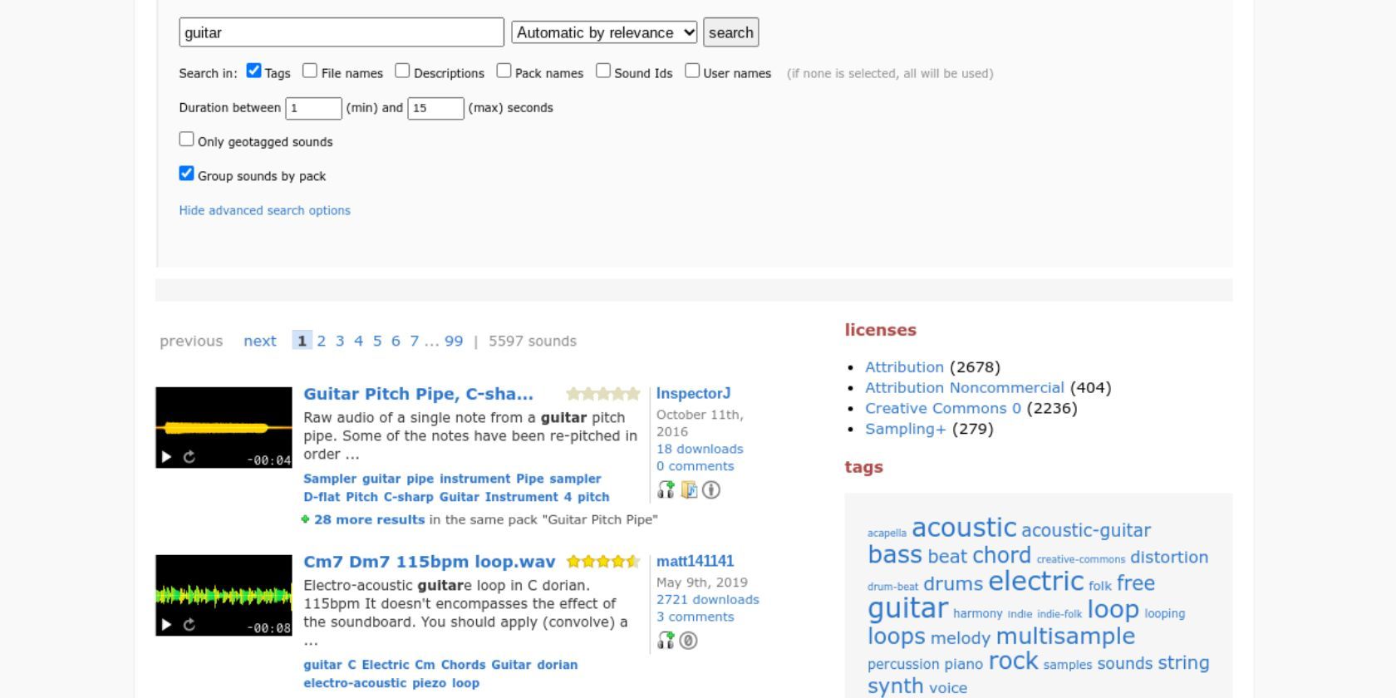Viewport: 1396px width, 698px height.
Task: Play the Guitar Pitch Pipe sound
Action: (x=166, y=457)
